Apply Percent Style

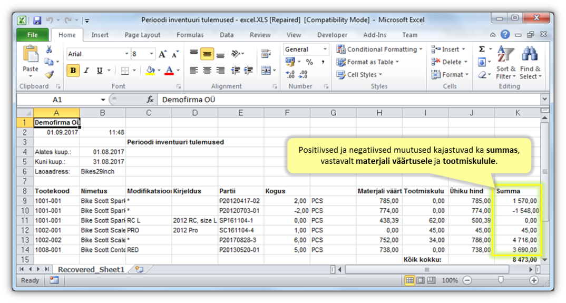(x=309, y=62)
